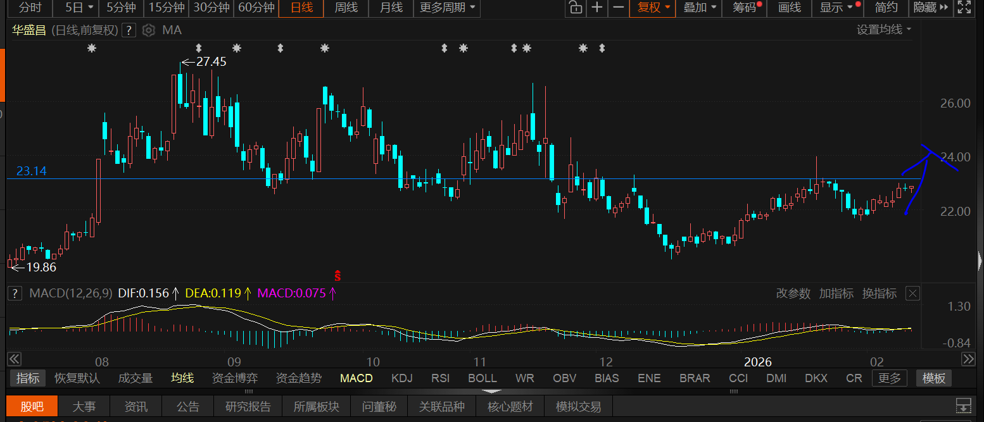The image size is (984, 422).
Task: Click the question mark beside 华盛昌 title
Action: click(129, 30)
